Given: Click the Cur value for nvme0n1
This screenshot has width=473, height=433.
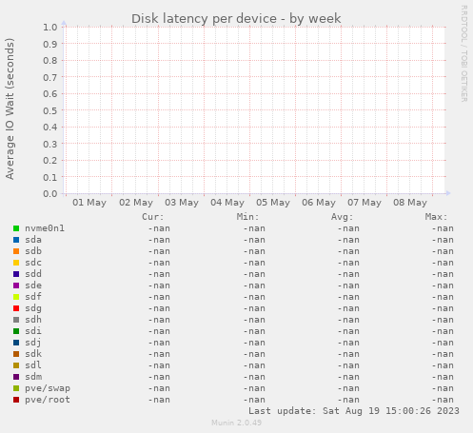Looking at the screenshot, I should pos(159,228).
